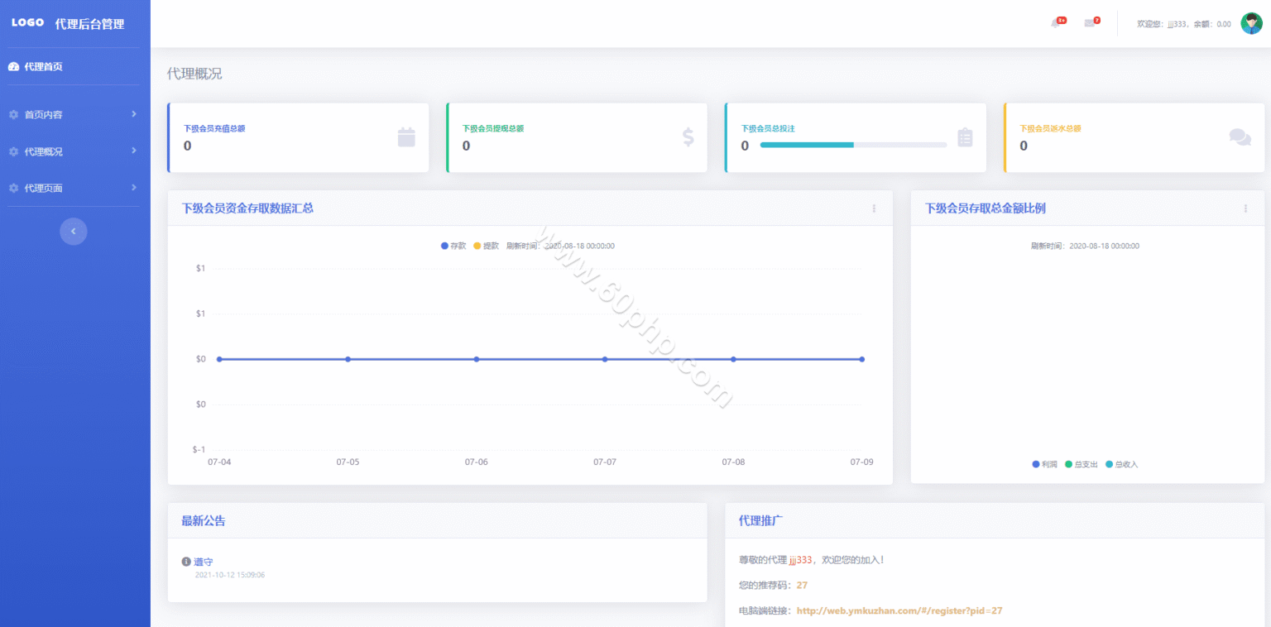This screenshot has height=627, width=1271.
Task: Click the 余额 0.00 balance text
Action: click(x=1212, y=24)
